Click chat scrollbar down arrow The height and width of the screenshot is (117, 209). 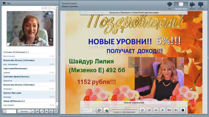pos(57,107)
